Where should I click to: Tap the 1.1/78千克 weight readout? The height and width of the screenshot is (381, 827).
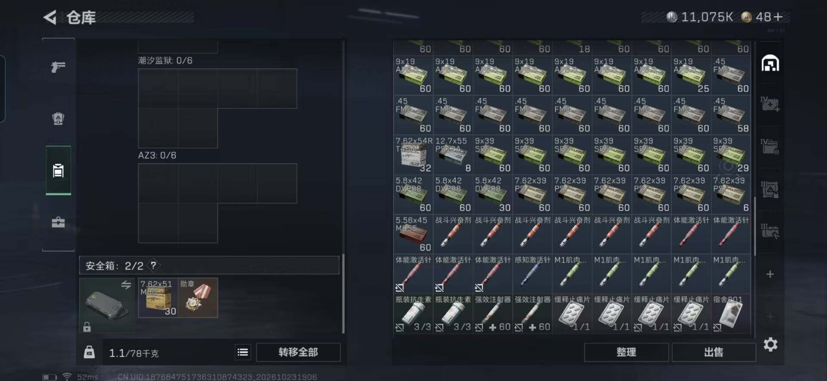pos(134,353)
